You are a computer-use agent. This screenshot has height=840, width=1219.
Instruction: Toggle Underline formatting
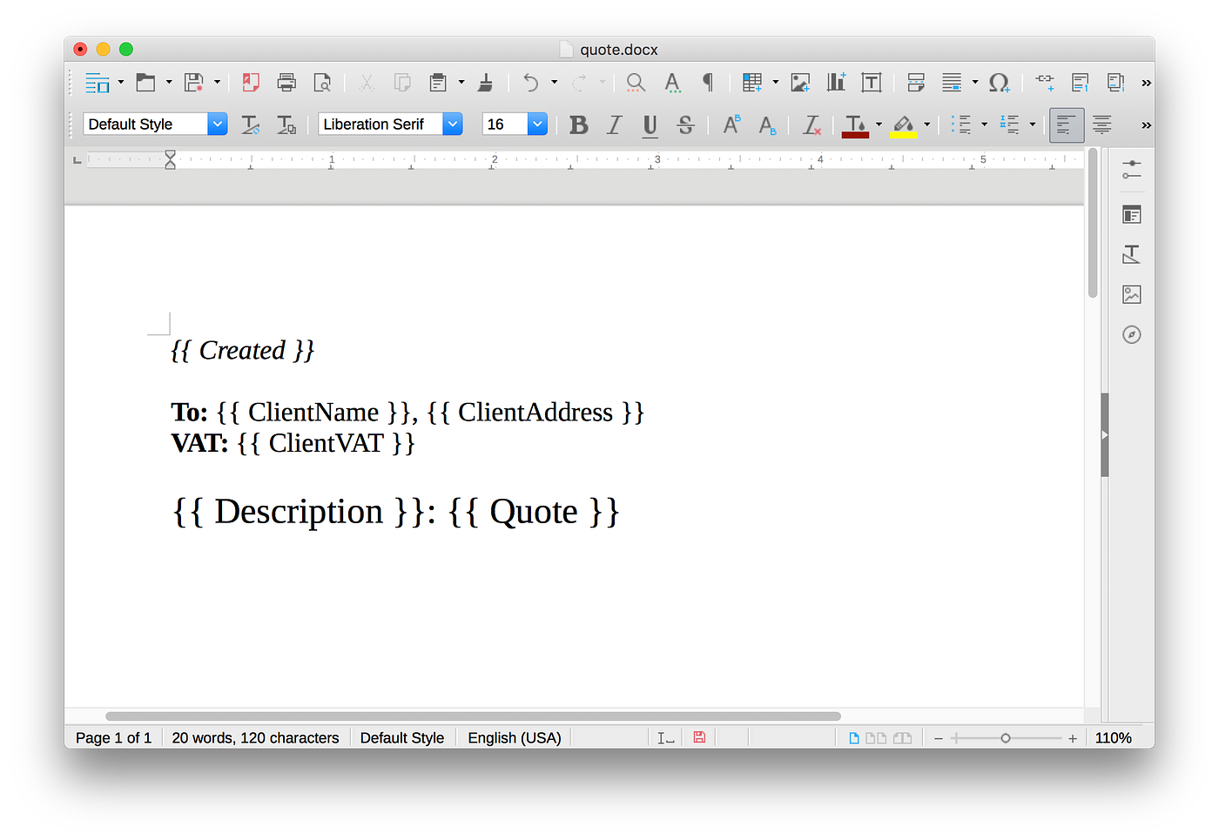(650, 125)
